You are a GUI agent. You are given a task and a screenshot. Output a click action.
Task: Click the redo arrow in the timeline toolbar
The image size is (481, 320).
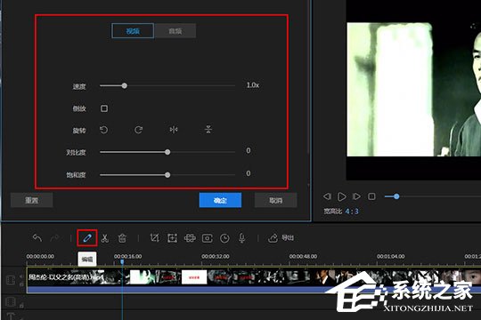tap(55, 238)
